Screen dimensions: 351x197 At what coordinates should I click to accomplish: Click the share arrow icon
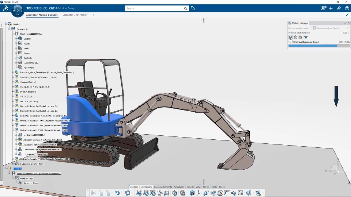(339, 8)
